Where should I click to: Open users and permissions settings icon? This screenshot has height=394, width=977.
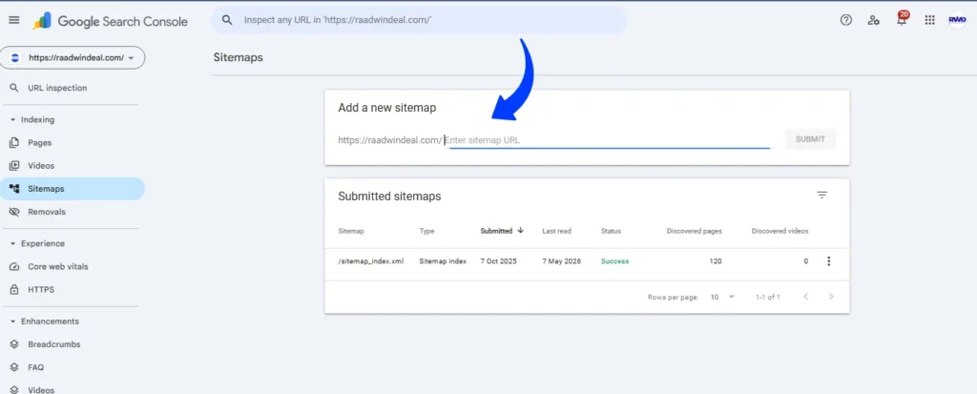coord(874,20)
